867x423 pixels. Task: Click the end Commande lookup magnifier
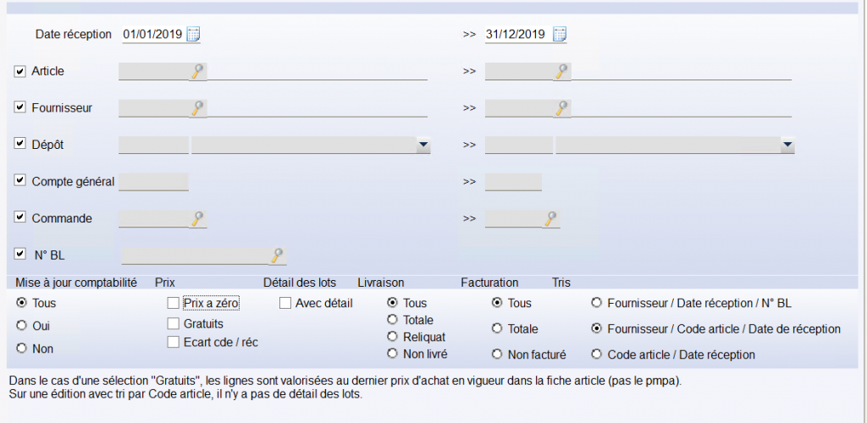point(552,219)
